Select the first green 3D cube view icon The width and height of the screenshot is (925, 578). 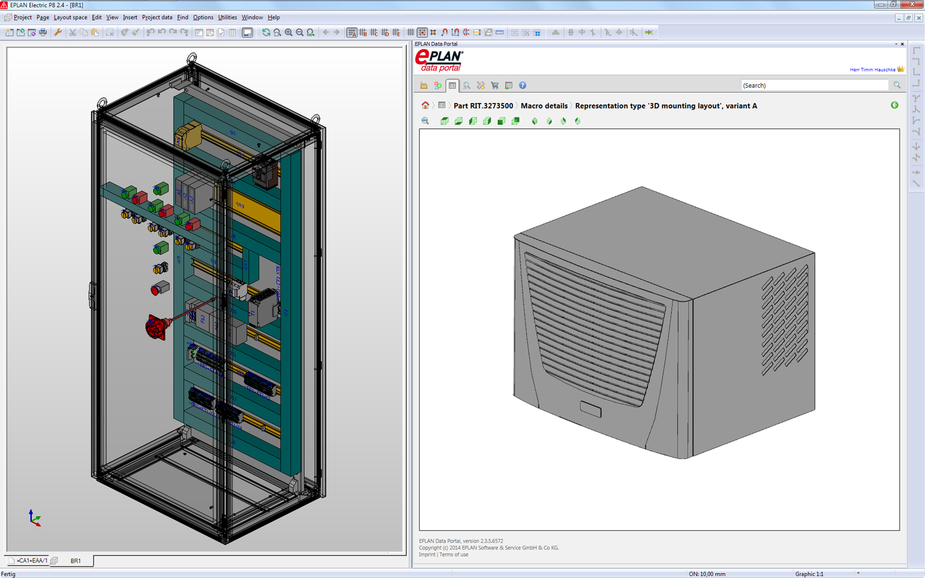click(444, 121)
